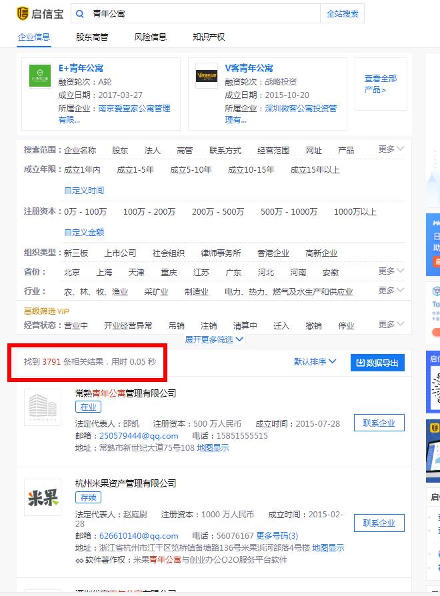
Task: Filter search scope by 网址
Action: pos(314,150)
